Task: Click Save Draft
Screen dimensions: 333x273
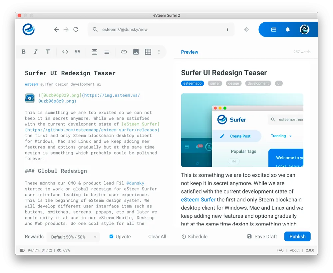Action: click(x=262, y=236)
